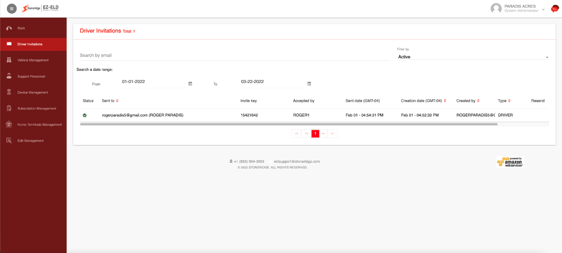This screenshot has height=253, width=562.
Task: Sort by Creation date column arrow
Action: (x=445, y=101)
